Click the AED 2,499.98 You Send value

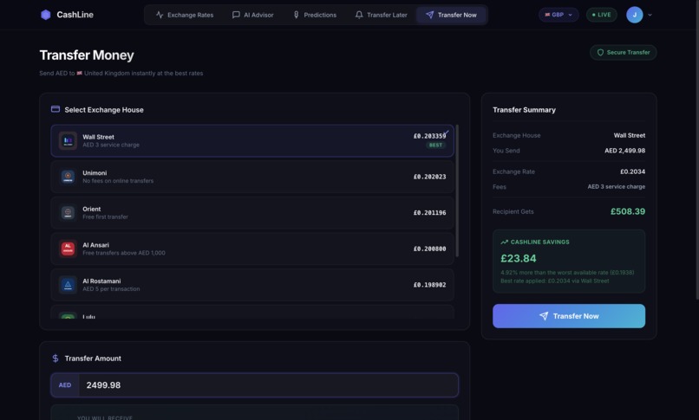(624, 151)
